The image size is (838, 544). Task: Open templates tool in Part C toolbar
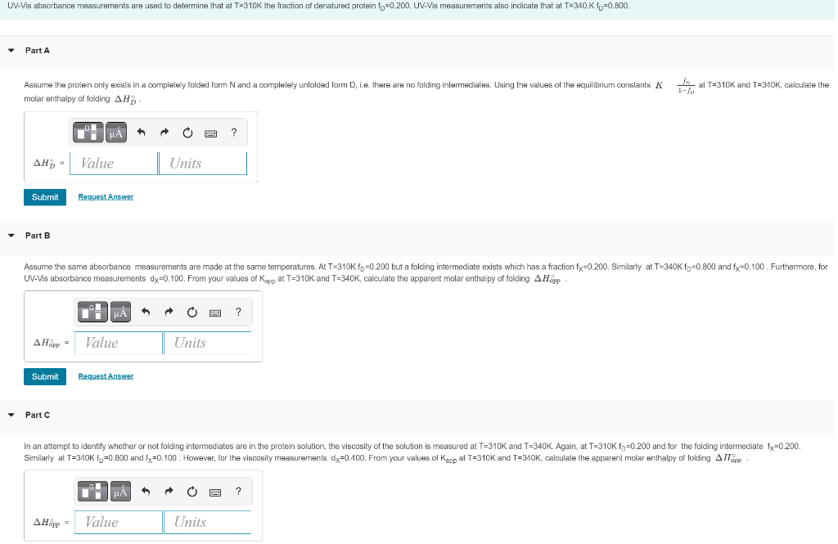click(93, 492)
